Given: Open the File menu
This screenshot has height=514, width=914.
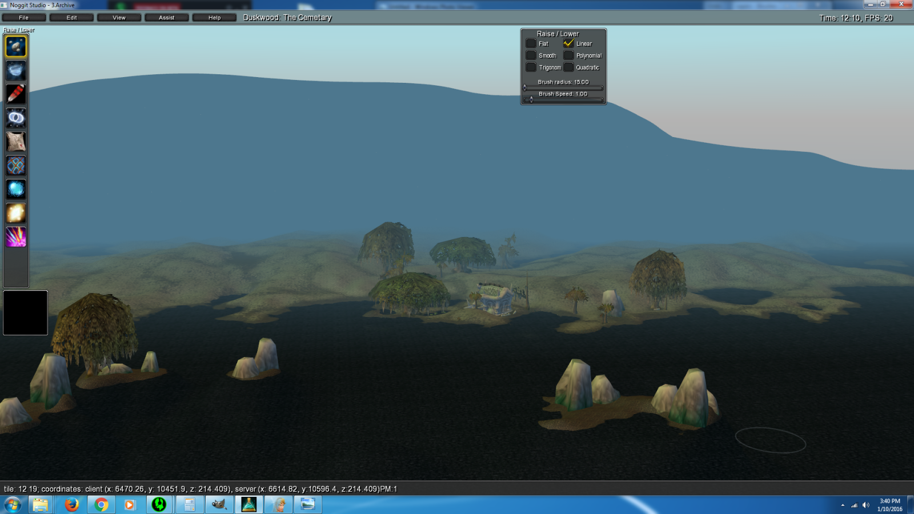Looking at the screenshot, I should [x=24, y=18].
